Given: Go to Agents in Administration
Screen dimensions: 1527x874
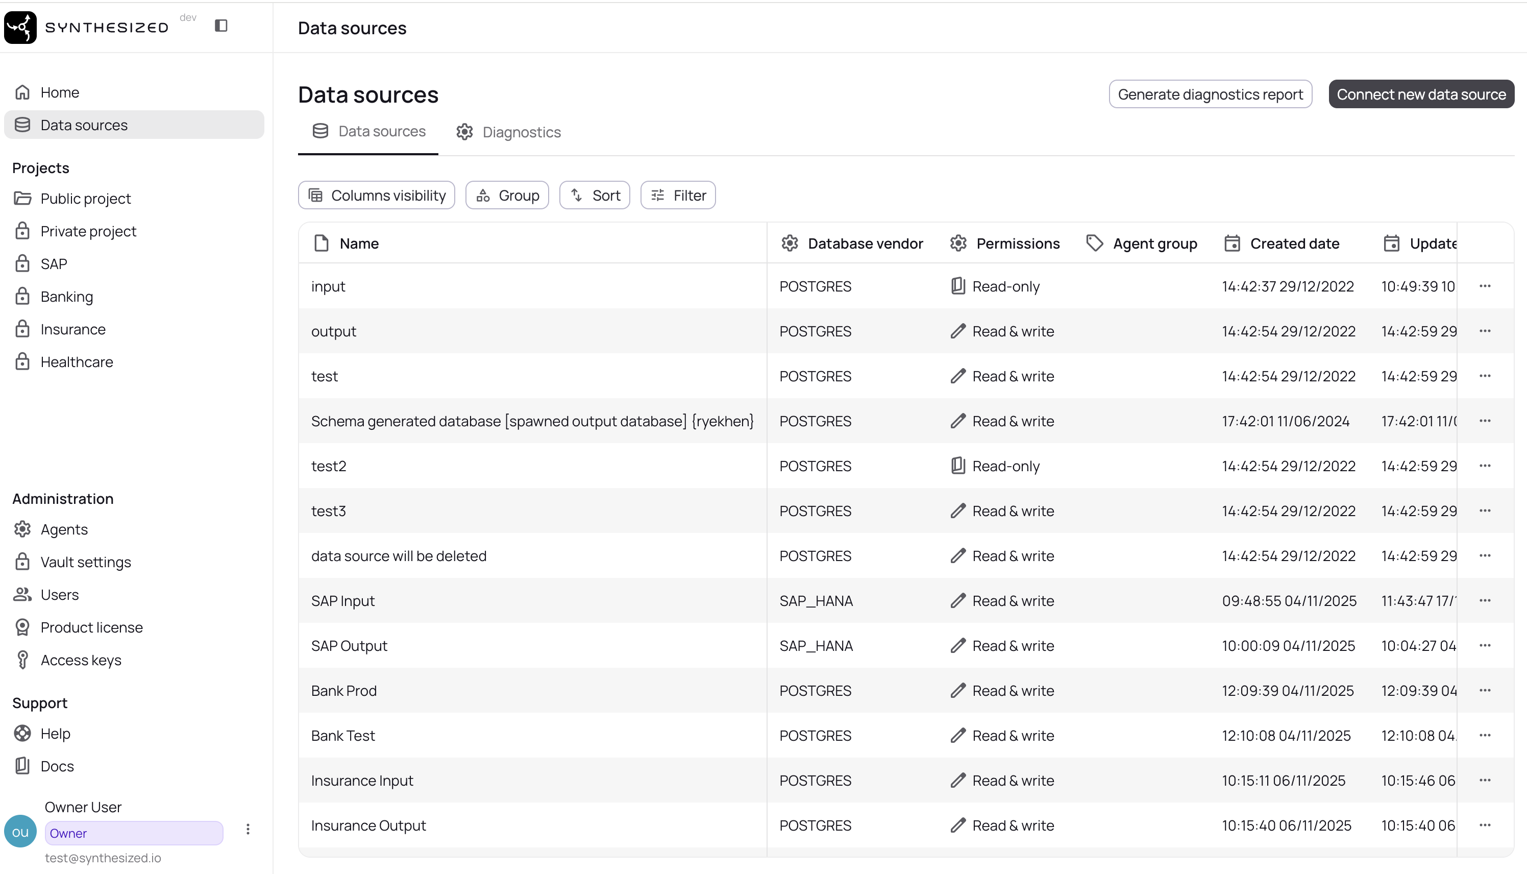Looking at the screenshot, I should tap(64, 529).
